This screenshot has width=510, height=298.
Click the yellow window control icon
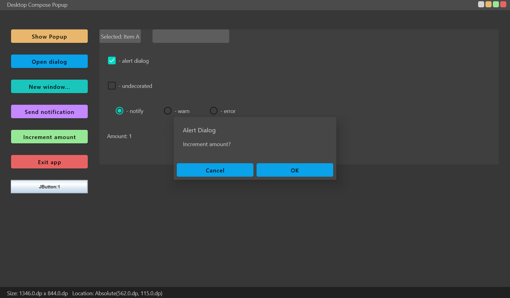(488, 4)
